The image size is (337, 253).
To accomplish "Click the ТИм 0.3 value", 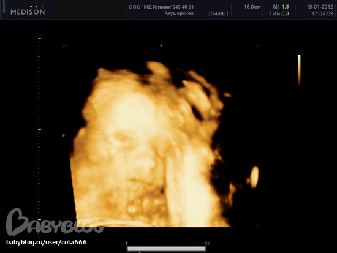I will coord(279,13).
